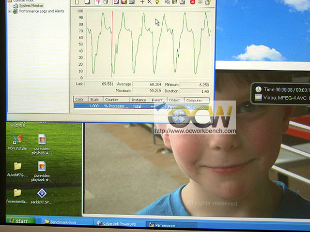The height and width of the screenshot is (232, 310).
Task: Click the fwnewmedia... desktop folder
Action: point(17,196)
